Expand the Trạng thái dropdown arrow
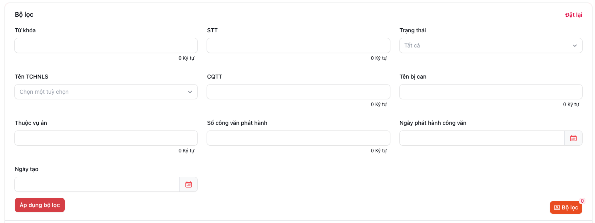 575,45
